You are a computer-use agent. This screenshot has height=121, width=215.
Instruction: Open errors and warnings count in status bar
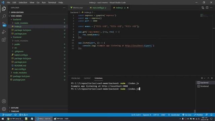[x=24, y=115]
